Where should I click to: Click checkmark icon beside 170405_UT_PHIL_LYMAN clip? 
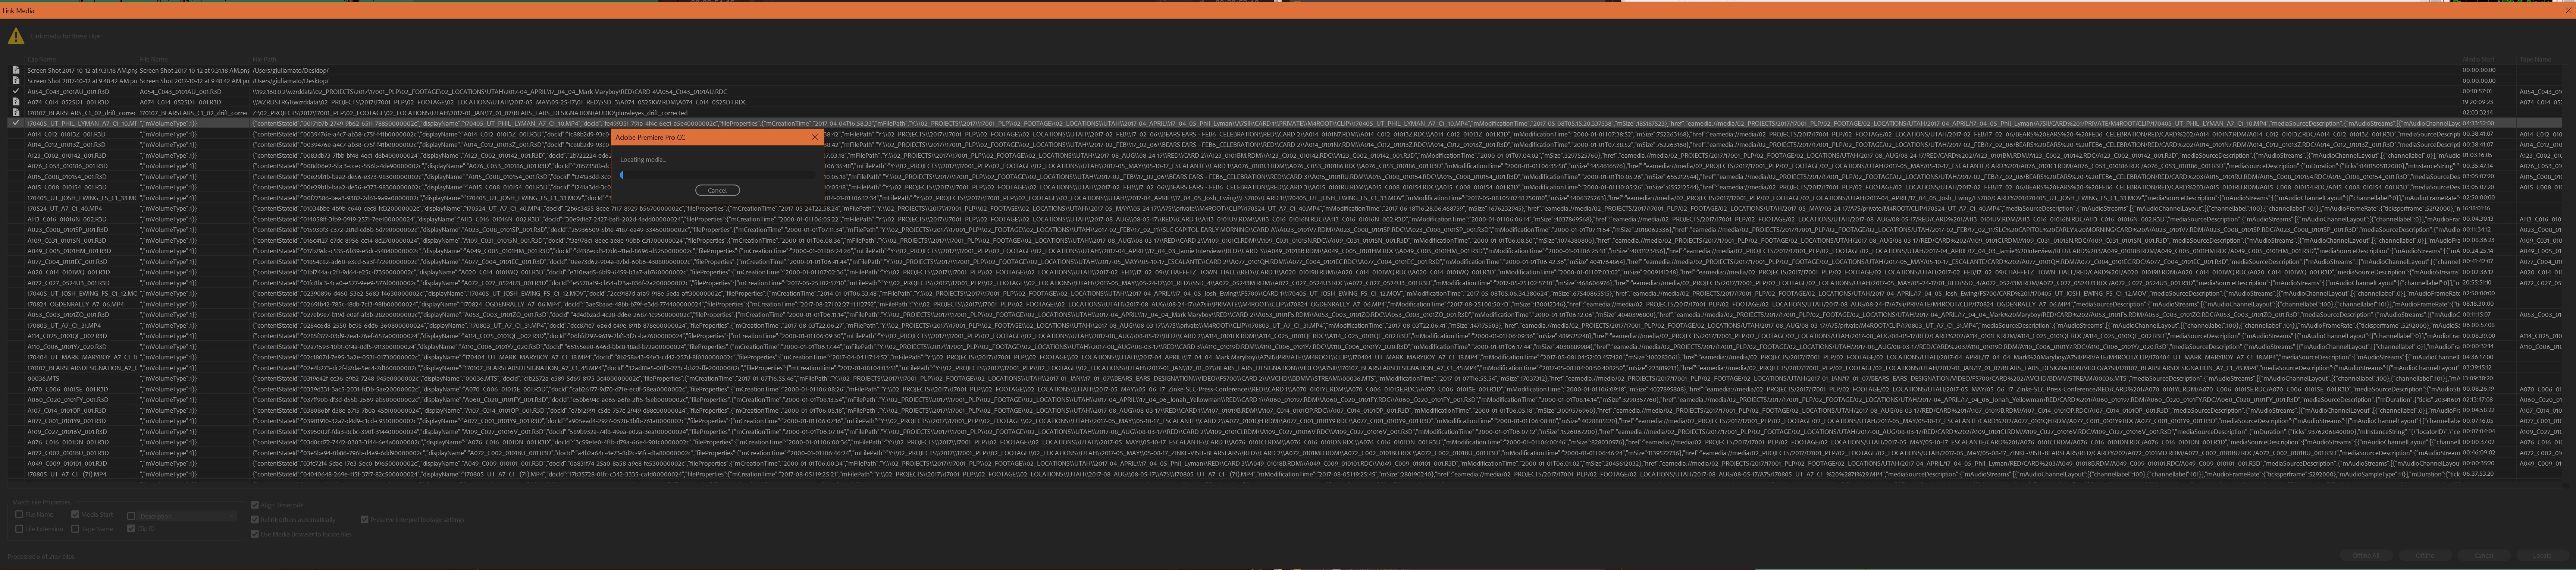click(16, 123)
